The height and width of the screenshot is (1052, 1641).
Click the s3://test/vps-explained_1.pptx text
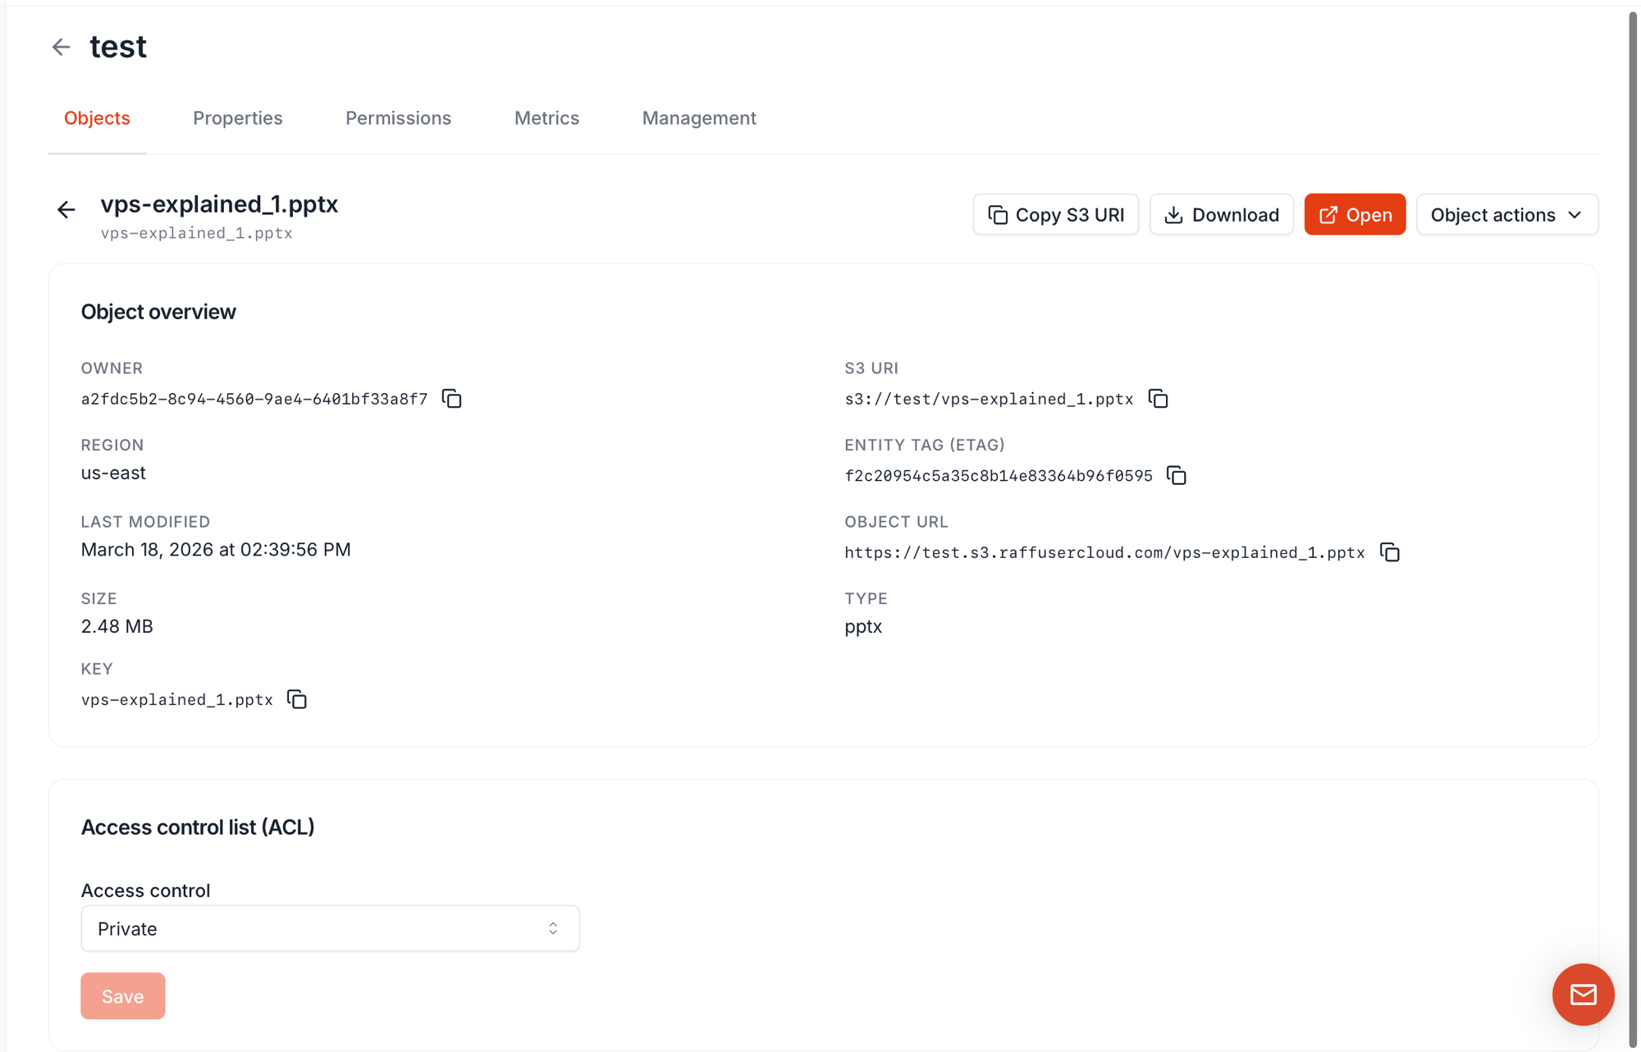(x=989, y=399)
